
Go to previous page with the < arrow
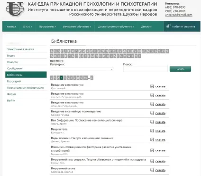(52, 78)
